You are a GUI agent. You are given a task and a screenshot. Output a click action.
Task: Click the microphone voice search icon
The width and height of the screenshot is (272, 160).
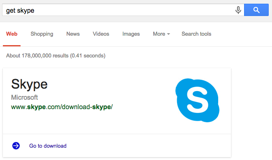(x=238, y=10)
